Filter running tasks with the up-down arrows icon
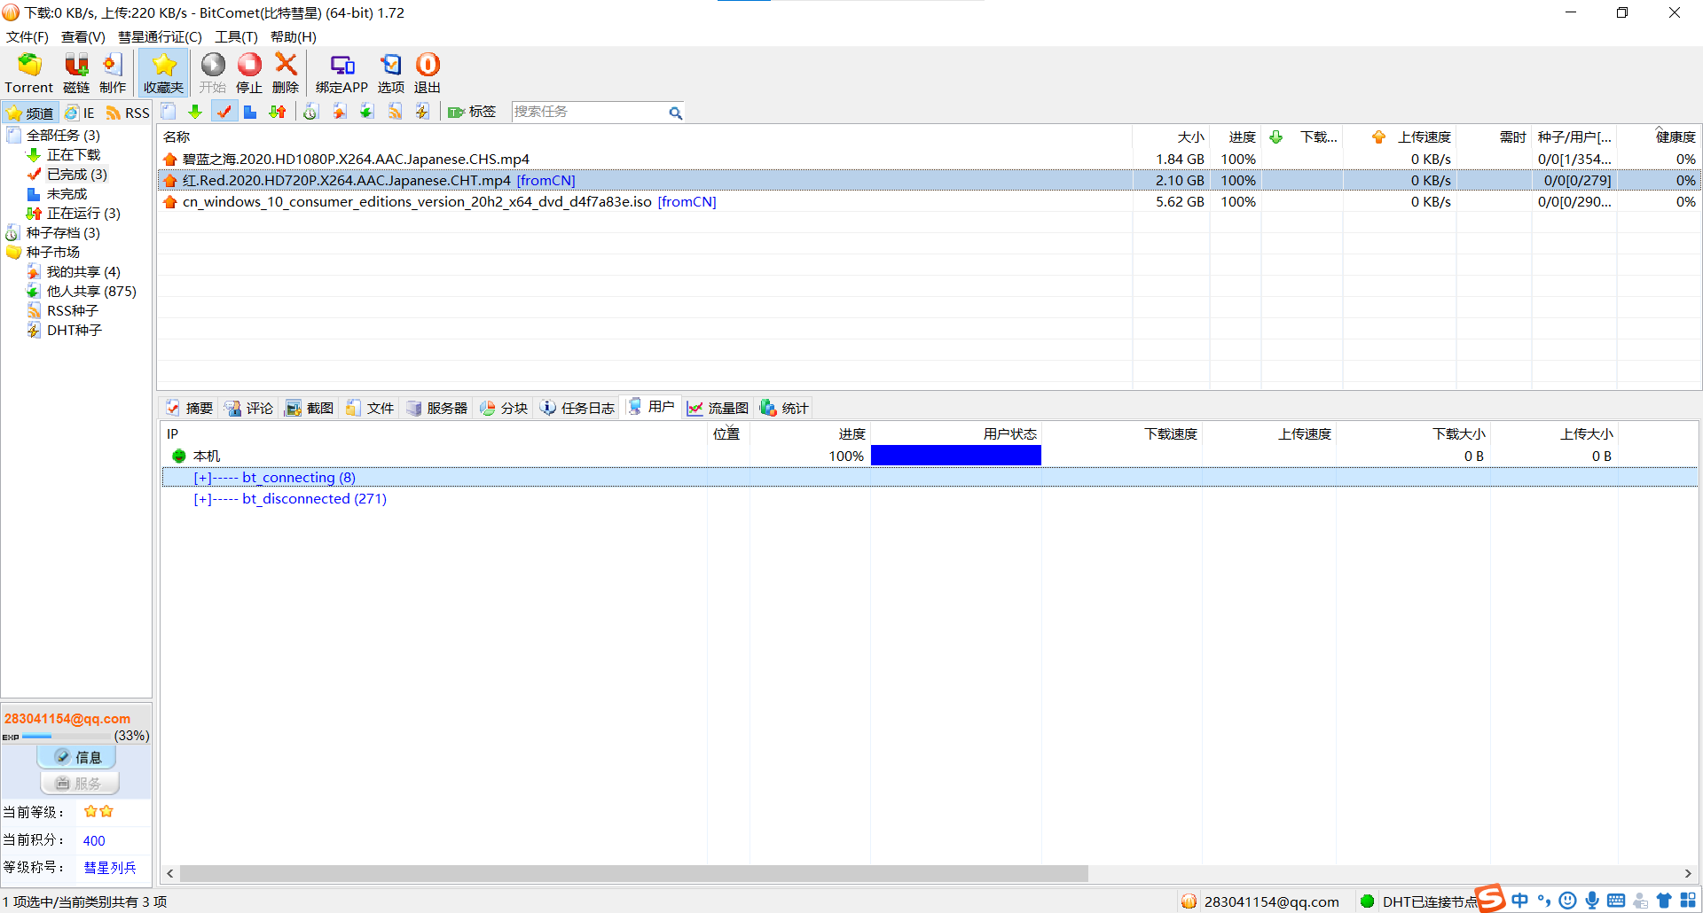This screenshot has height=913, width=1703. pyautogui.click(x=278, y=112)
